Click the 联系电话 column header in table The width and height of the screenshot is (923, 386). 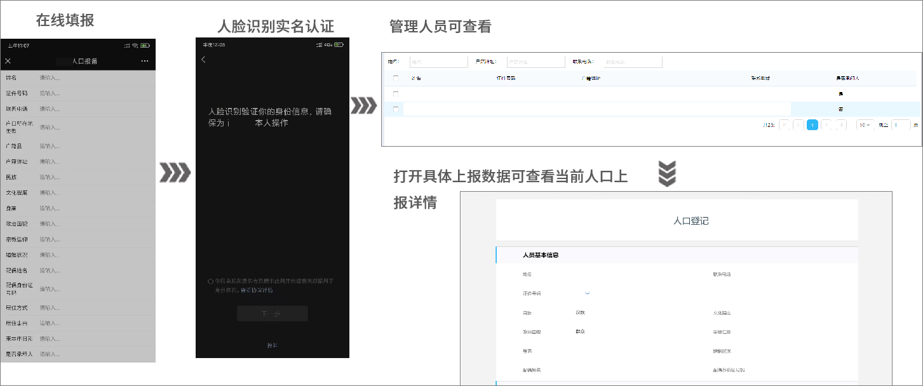[760, 78]
